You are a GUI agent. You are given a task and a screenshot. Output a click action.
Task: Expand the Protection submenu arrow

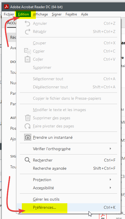pyautogui.click(x=110, y=179)
